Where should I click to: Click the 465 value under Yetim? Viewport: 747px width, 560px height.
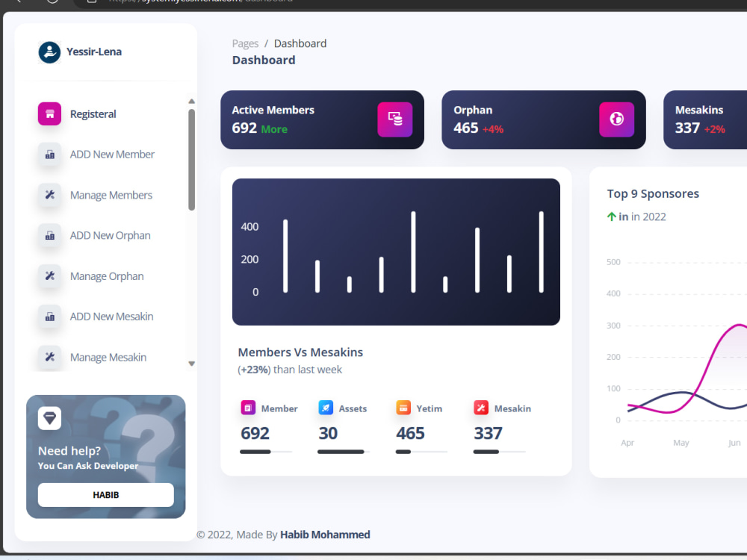(410, 433)
